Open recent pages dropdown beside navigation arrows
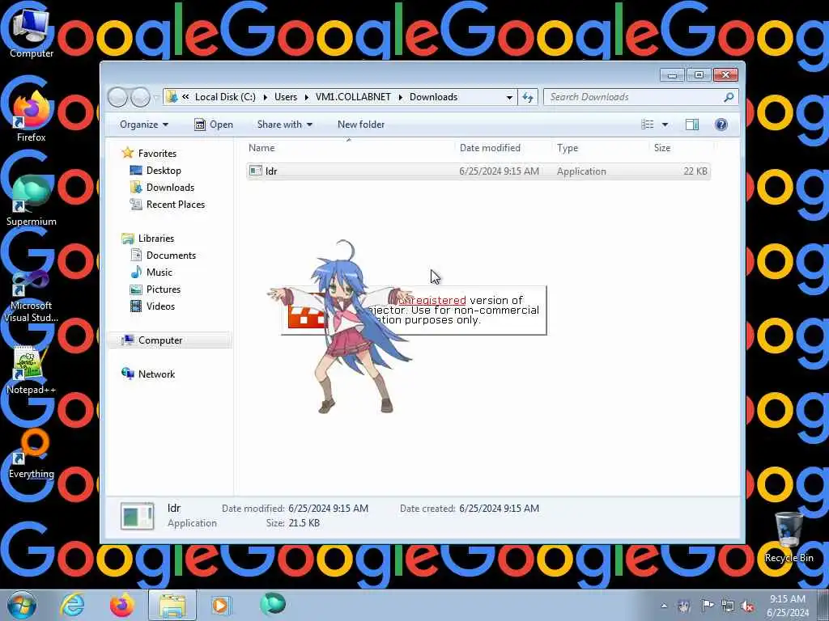Image resolution: width=829 pixels, height=621 pixels. [156, 97]
